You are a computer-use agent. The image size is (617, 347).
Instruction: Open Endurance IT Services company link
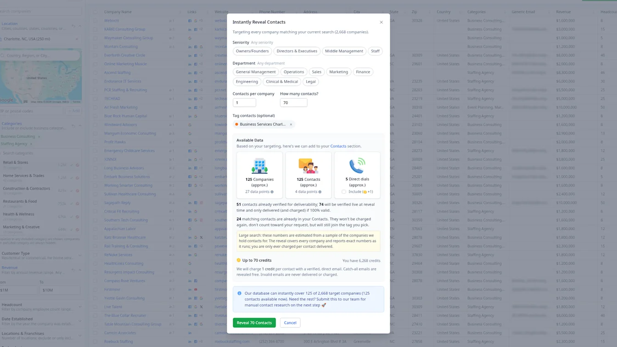pyautogui.click(x=123, y=81)
